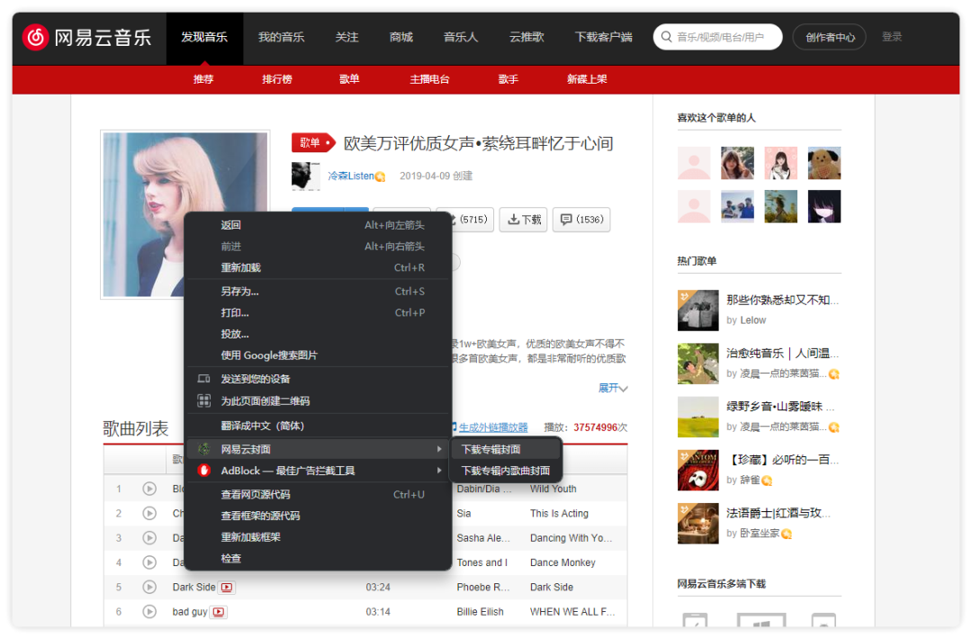Choose 重新加载框架 menu item
Screen dimensions: 972x639
pyautogui.click(x=318, y=537)
